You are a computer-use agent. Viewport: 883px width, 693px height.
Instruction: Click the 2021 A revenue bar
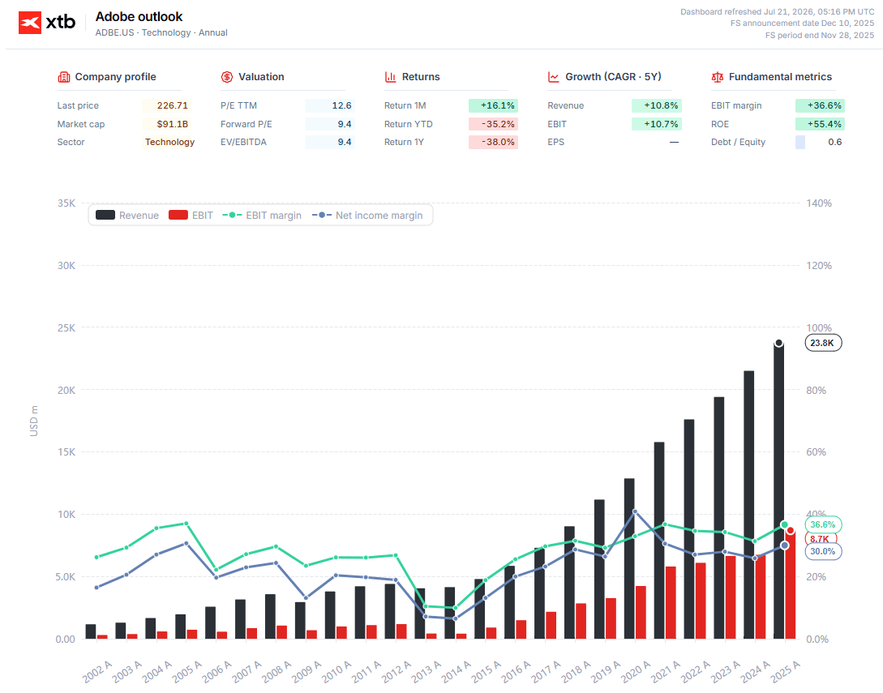(659, 541)
